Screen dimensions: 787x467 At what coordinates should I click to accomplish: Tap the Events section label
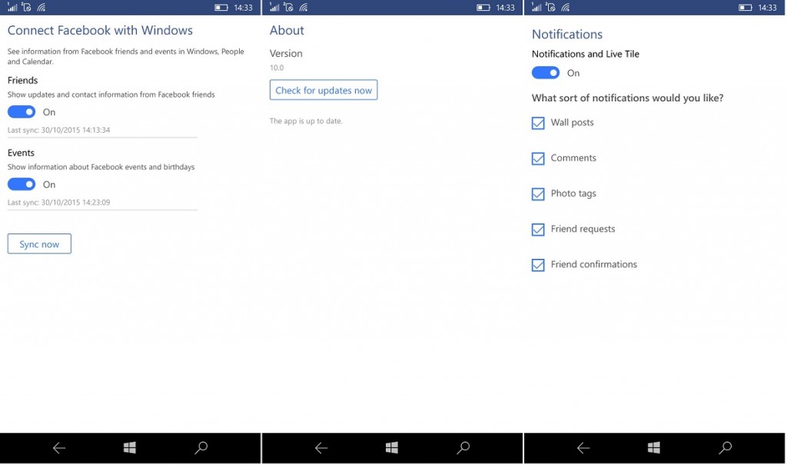(21, 153)
